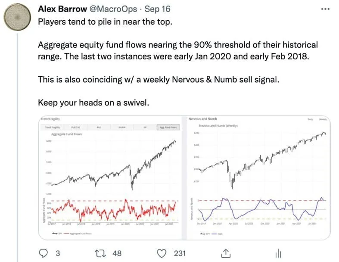Open the Nervous and Numb chart image
The width and height of the screenshot is (339, 262).
(x=258, y=178)
